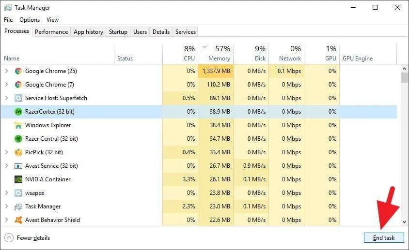Sort processes by Network column header
This screenshot has height=250, width=409.
[286, 54]
